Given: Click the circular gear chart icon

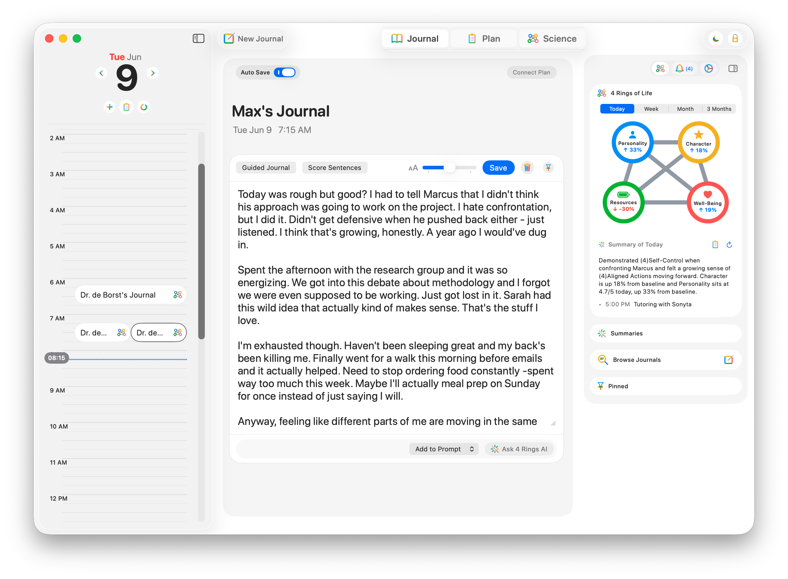Looking at the screenshot, I should [708, 68].
